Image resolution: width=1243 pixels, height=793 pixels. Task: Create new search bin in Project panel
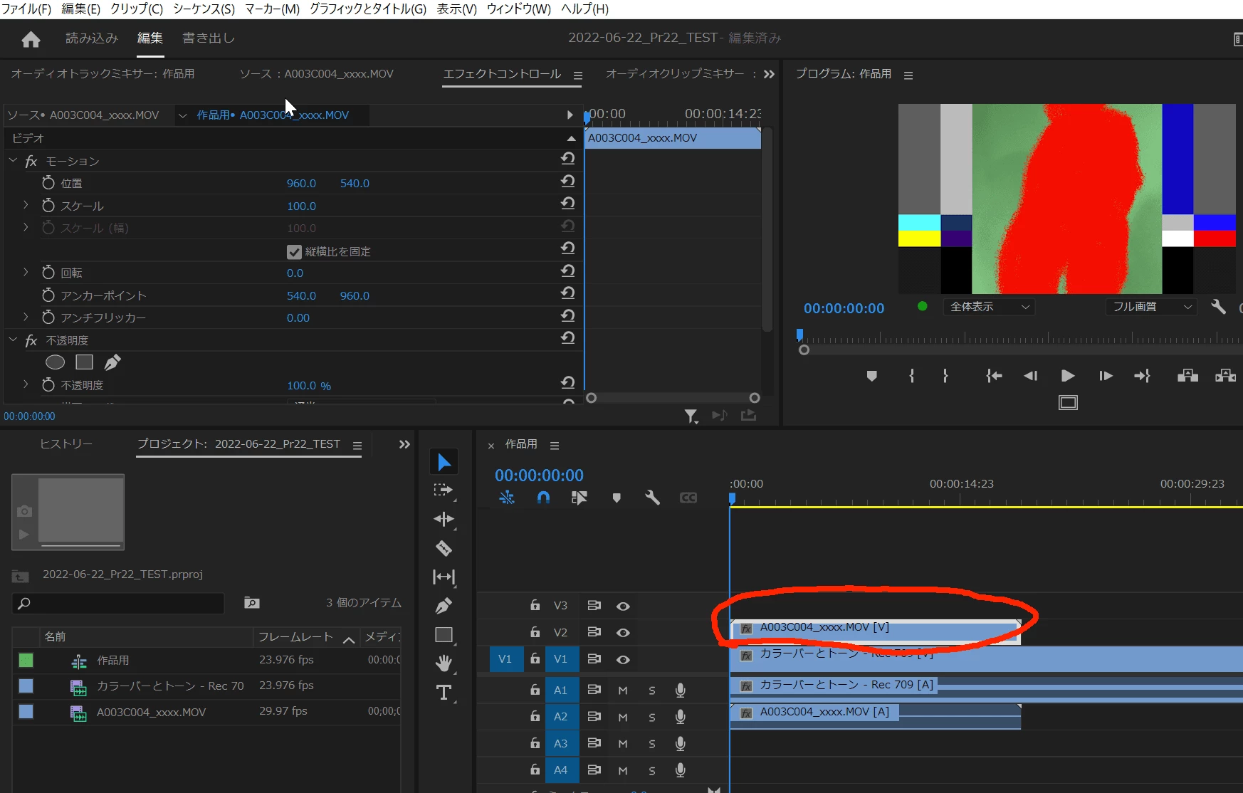251,603
